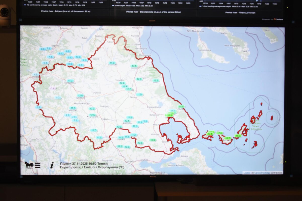Select the 4.6 marker near Metsovo
Screen dimensions: 302x201
click(x=35, y=75)
